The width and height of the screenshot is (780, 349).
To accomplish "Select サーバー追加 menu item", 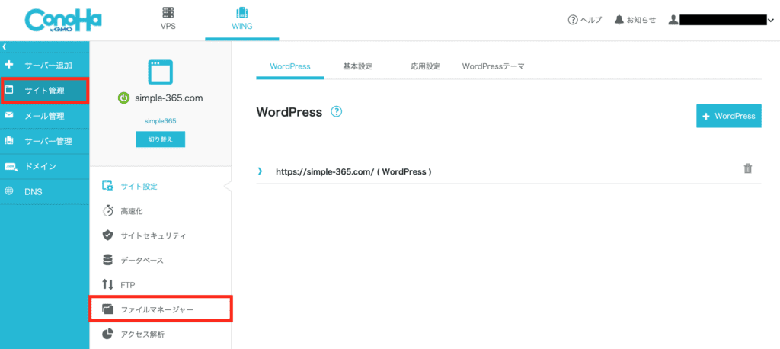I will point(45,66).
